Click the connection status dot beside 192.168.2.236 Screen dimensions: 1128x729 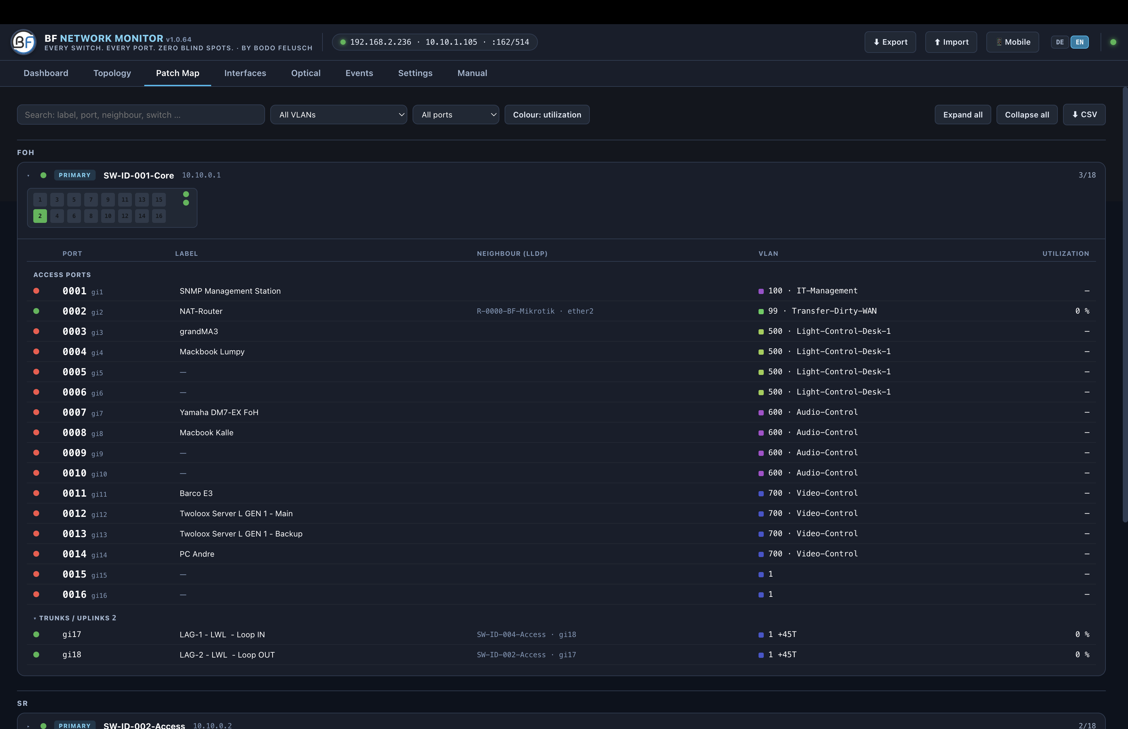click(x=343, y=42)
